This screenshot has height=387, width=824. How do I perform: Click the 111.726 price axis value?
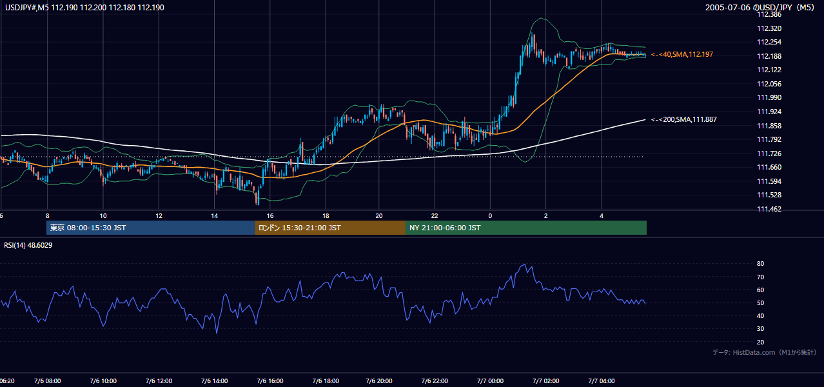pyautogui.click(x=770, y=154)
